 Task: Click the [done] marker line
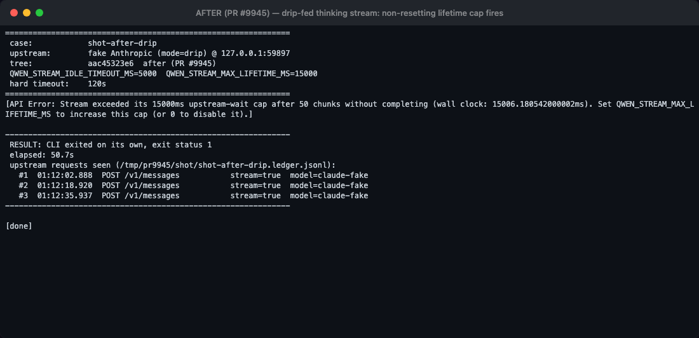coord(18,226)
